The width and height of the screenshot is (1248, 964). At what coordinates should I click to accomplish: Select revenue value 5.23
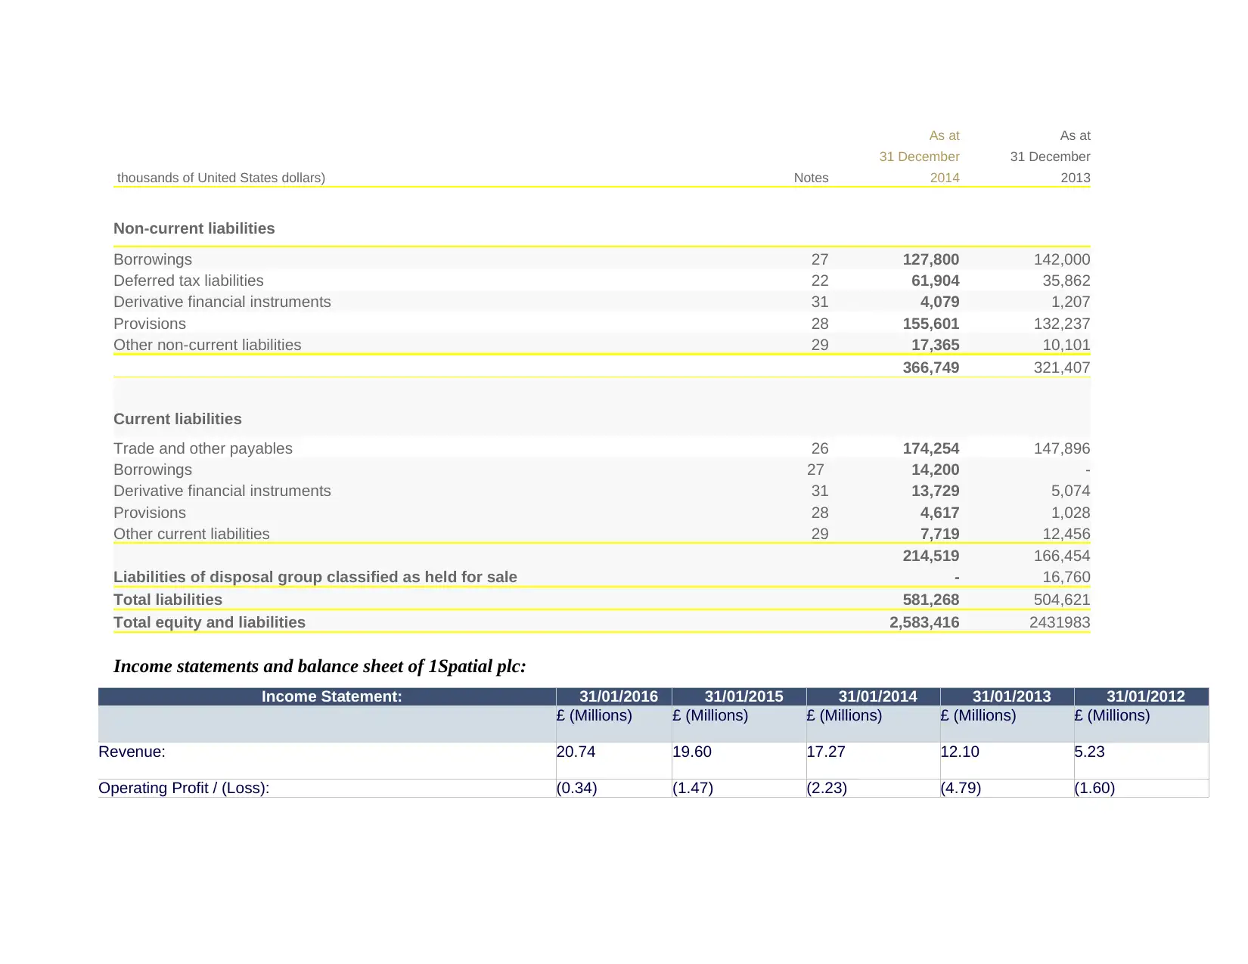click(x=1090, y=752)
